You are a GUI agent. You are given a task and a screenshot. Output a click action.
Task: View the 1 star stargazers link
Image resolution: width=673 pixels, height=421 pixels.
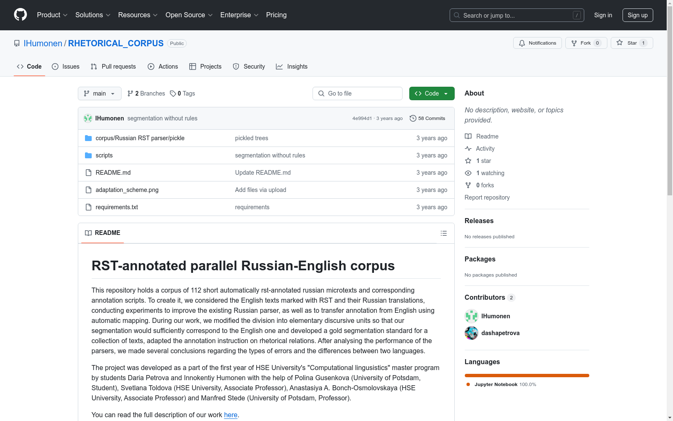(x=478, y=161)
